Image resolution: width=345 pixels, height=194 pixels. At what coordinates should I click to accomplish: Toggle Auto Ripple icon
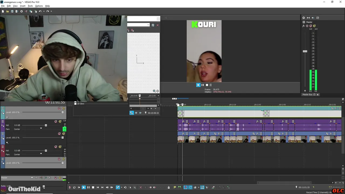[x=195, y=187]
